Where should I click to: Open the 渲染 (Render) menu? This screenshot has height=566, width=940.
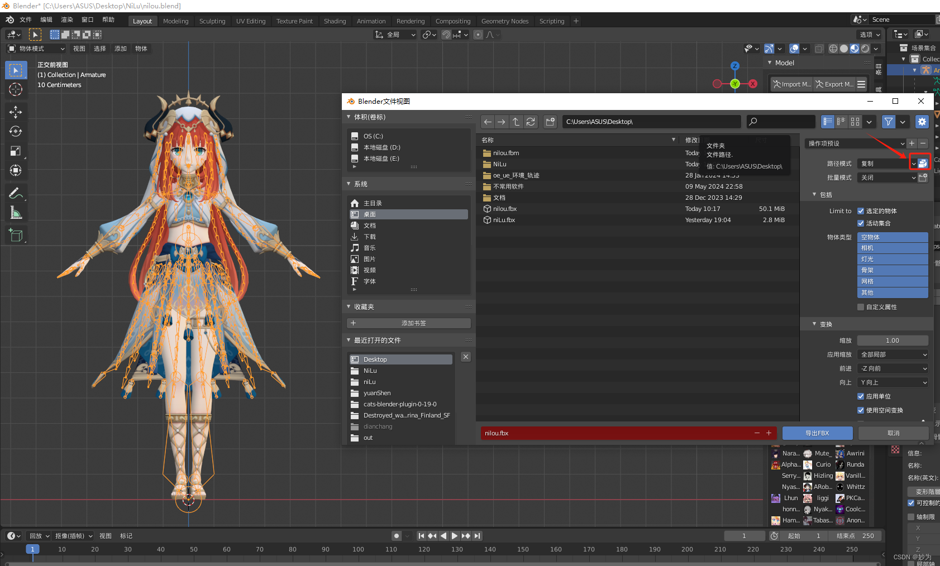tap(67, 20)
